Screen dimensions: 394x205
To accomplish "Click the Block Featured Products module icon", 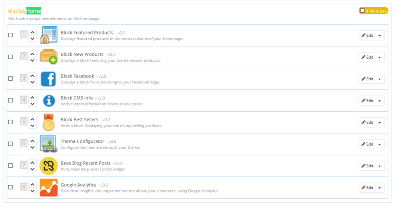I will [x=49, y=35].
